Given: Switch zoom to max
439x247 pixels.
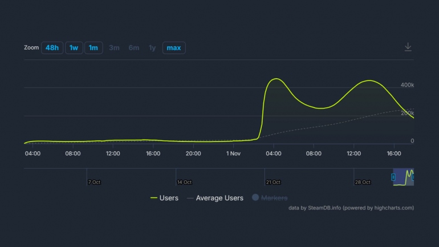Looking at the screenshot, I should coord(173,48).
